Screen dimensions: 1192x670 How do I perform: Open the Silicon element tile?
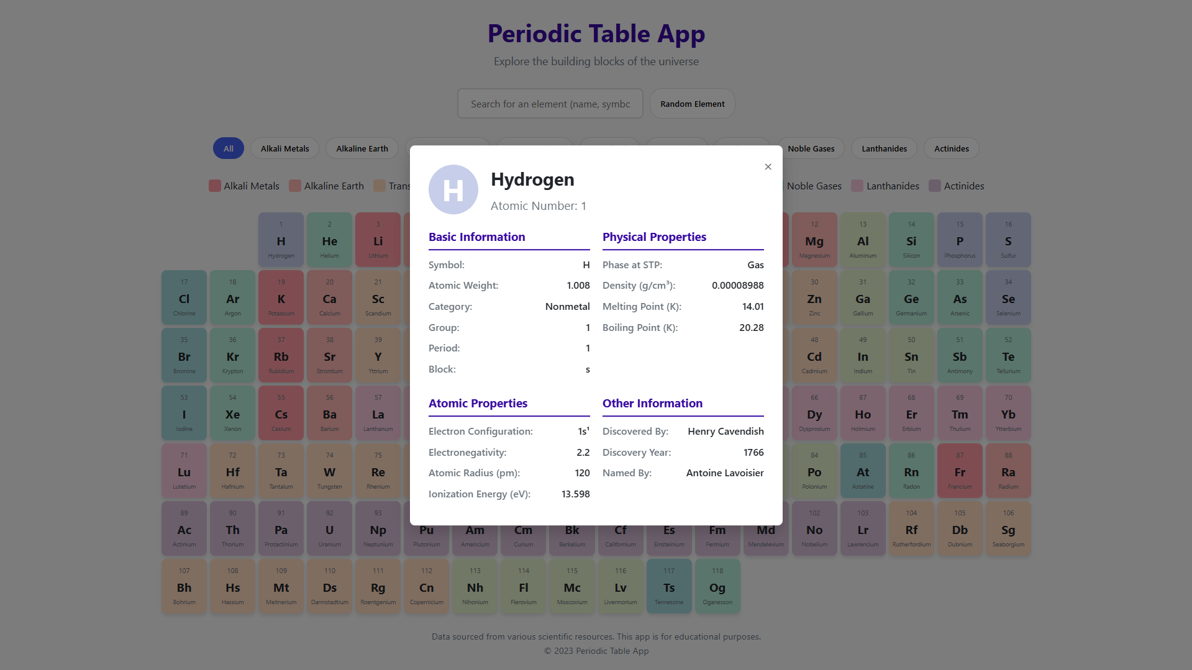pos(911,240)
